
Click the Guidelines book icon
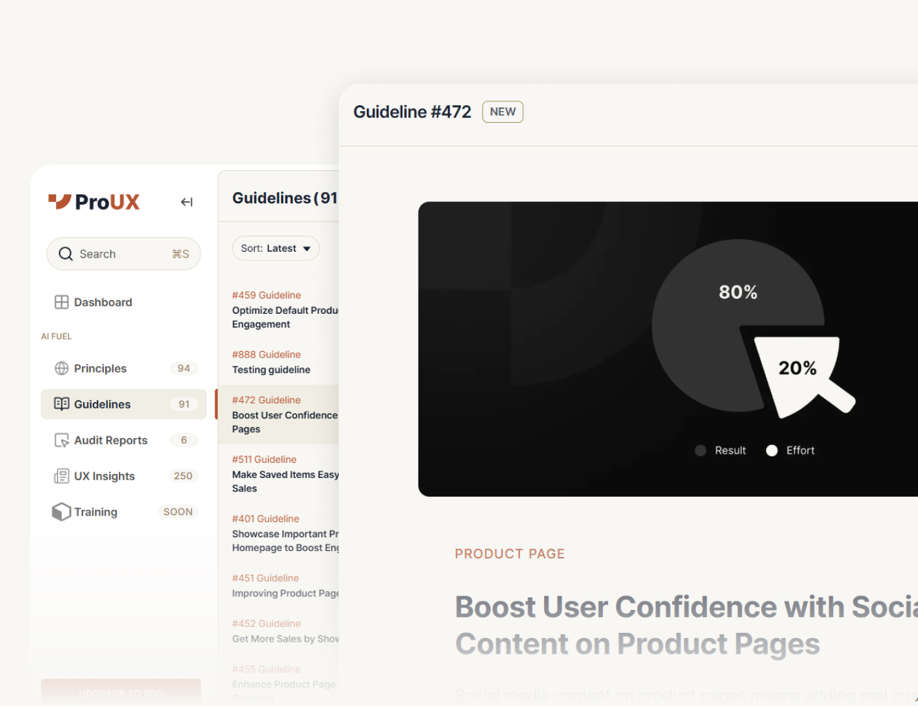(x=61, y=404)
